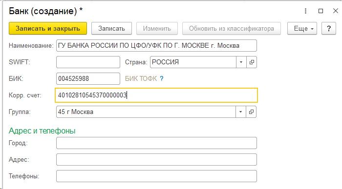Click the БИК field with 004525988

point(88,79)
